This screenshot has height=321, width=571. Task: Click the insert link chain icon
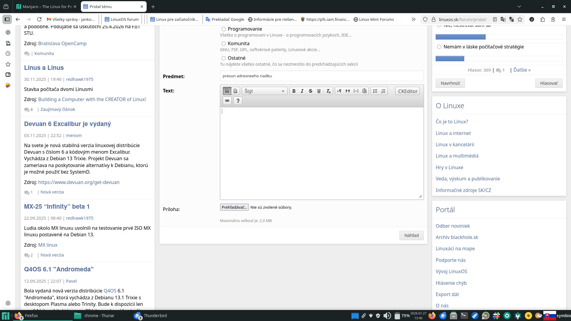tap(227, 101)
